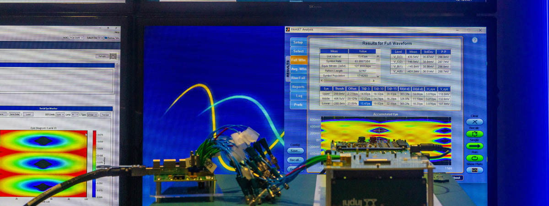
Task: Click the Show Plots waveform icon
Action: click(474, 170)
